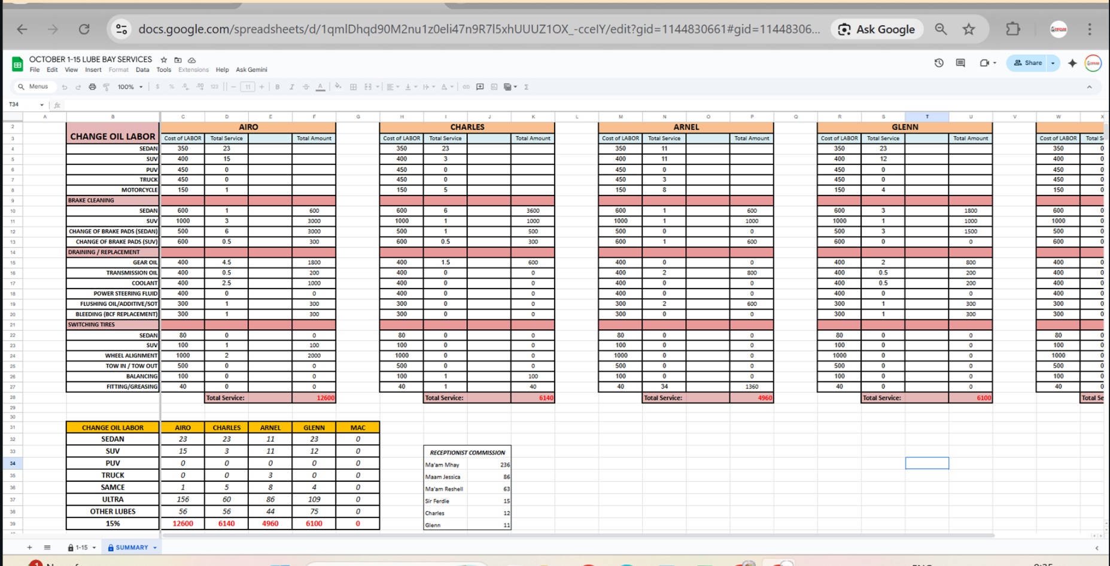Print the spreadsheet using the printer icon

point(92,87)
